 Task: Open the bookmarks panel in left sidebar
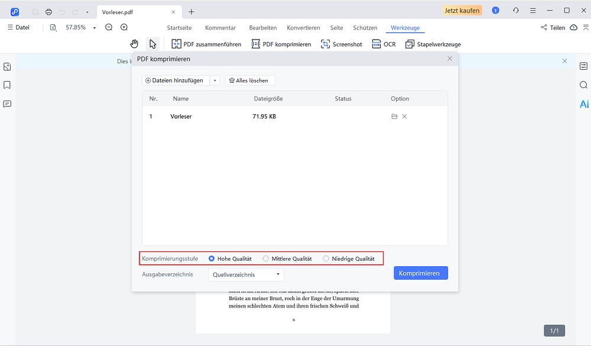7,85
